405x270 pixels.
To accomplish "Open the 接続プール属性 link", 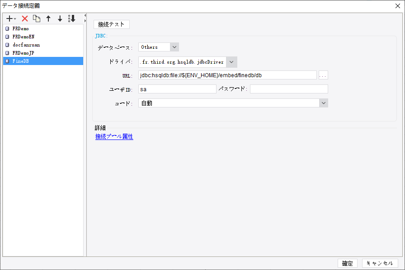I will click(x=113, y=136).
